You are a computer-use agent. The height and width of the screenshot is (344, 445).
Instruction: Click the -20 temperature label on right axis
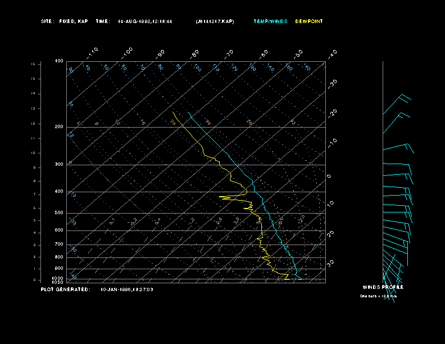point(332,114)
